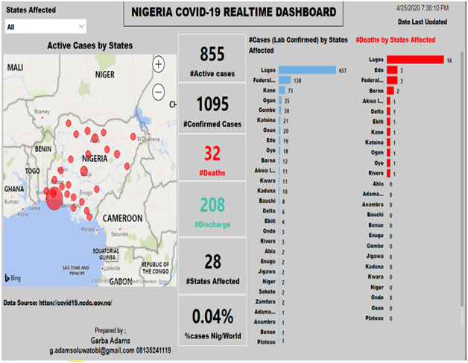Screen dimensions: 468x363
Task: Open the covid19.ncdc.gov.ng data source link
Action: 75,303
